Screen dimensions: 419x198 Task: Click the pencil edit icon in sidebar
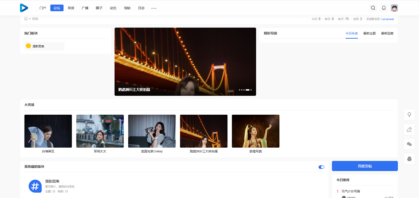(x=409, y=129)
